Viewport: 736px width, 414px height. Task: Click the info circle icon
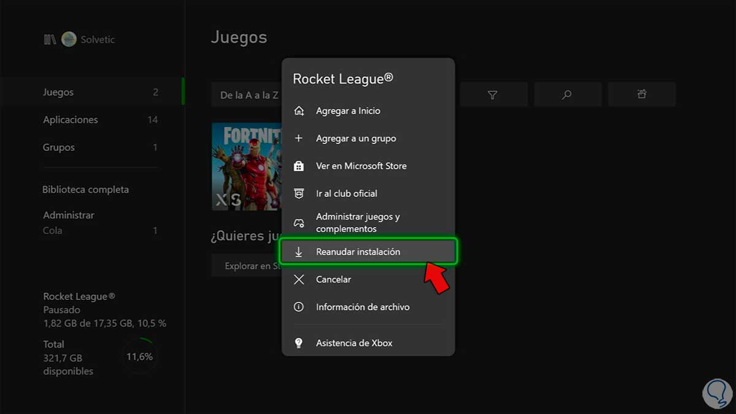(299, 307)
